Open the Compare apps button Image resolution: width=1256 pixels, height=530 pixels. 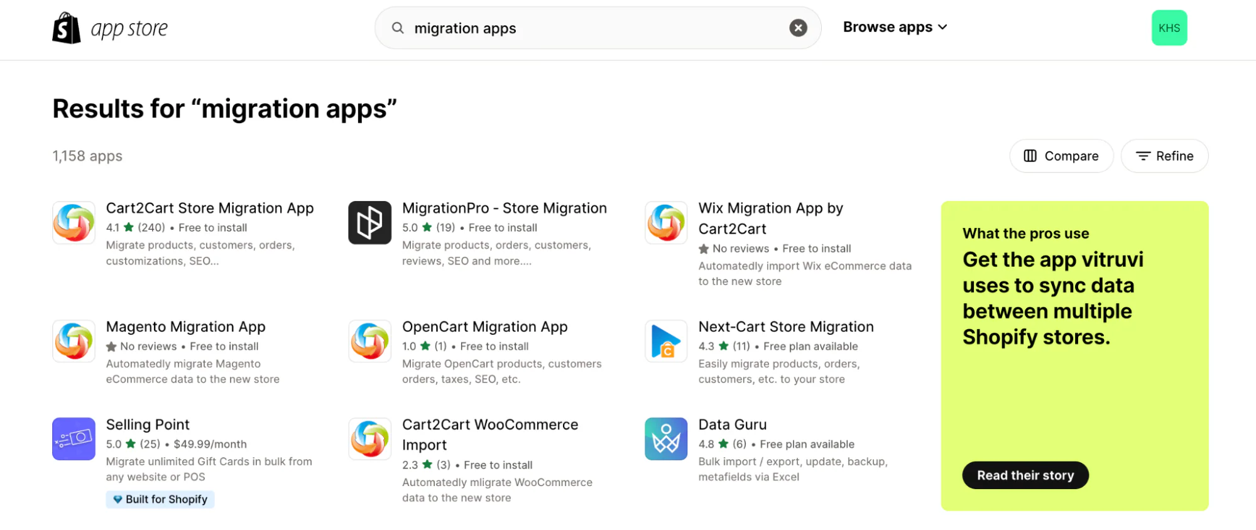point(1061,156)
